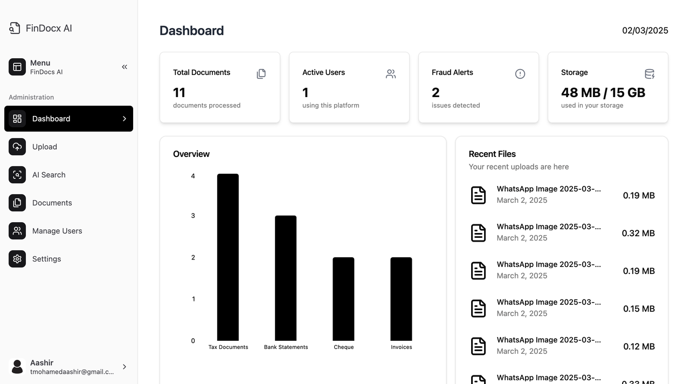Click the Recent Files heading

pos(492,154)
